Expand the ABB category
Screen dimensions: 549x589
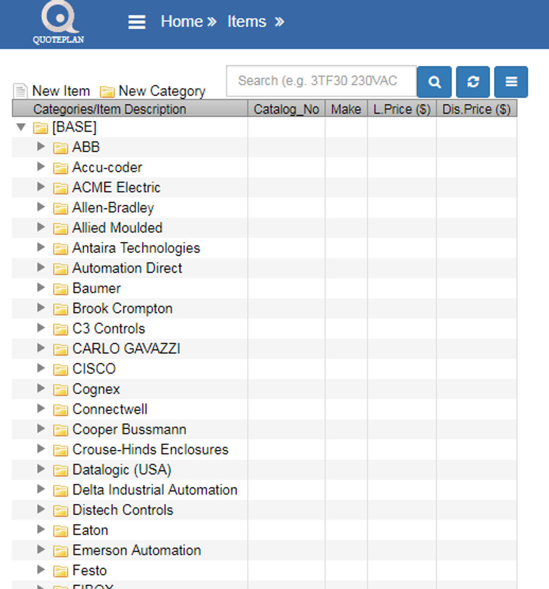(x=41, y=147)
